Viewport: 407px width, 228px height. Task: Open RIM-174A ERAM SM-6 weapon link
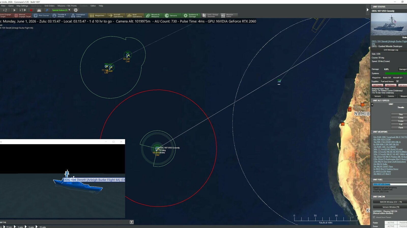click(x=387, y=142)
